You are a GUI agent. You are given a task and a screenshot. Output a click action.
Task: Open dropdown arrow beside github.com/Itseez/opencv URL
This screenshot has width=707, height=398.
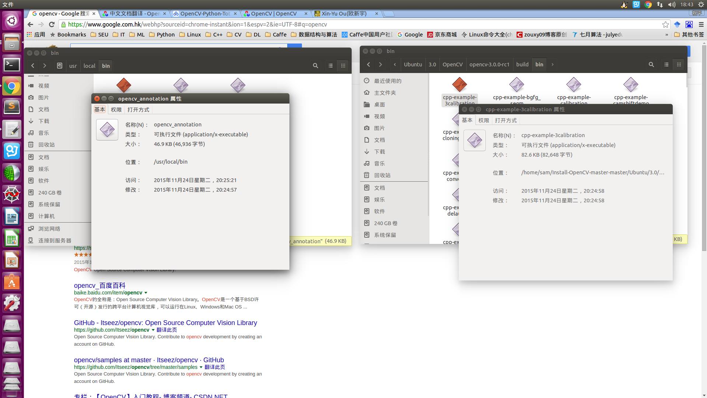click(153, 330)
